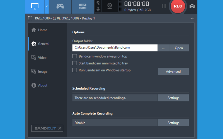Click the '0 bytes / 60.2GB' storage text
The image size is (223, 139).
[x=137, y=10]
